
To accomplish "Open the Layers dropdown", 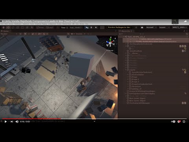I will [x=164, y=27].
